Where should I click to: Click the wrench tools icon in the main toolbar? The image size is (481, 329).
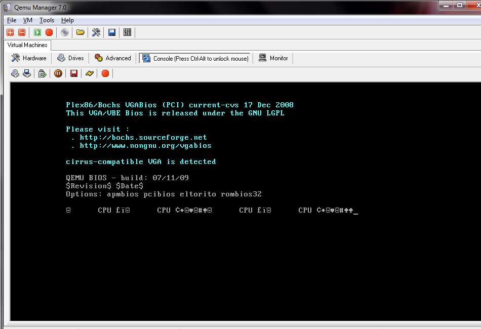[x=96, y=32]
